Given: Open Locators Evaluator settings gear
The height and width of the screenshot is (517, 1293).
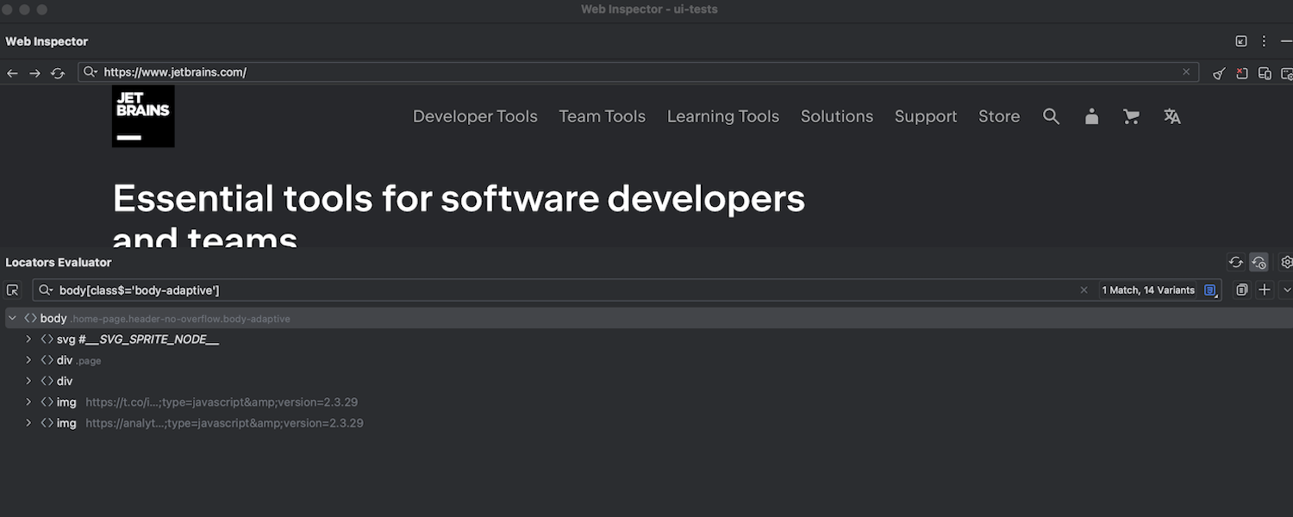Looking at the screenshot, I should 1286,262.
